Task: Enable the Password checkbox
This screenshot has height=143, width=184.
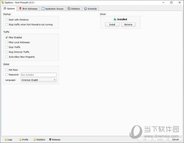Action: coord(7,75)
